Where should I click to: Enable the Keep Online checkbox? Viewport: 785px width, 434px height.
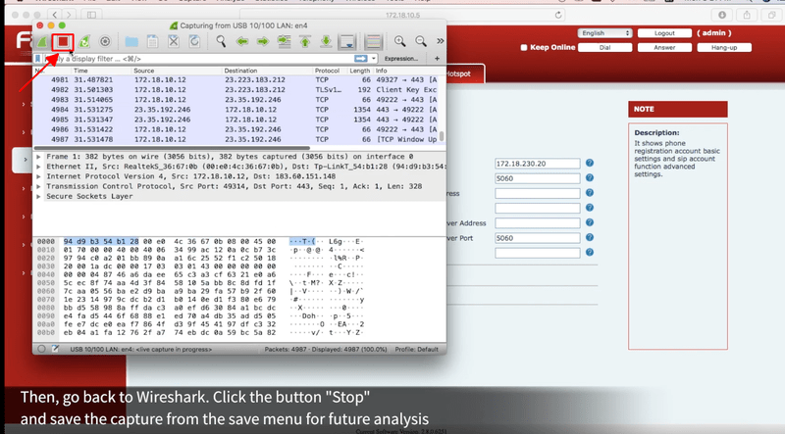[x=525, y=47]
